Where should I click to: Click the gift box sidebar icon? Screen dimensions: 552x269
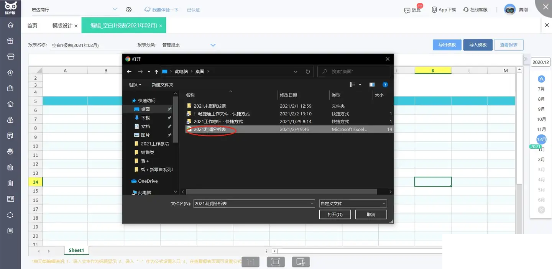pos(10,41)
